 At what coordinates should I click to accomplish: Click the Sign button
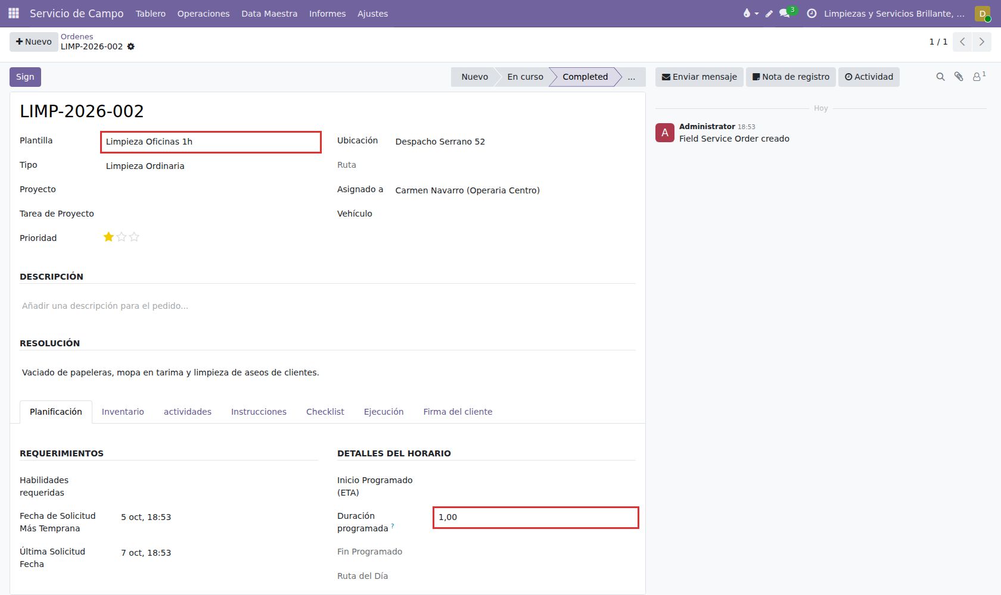point(25,77)
